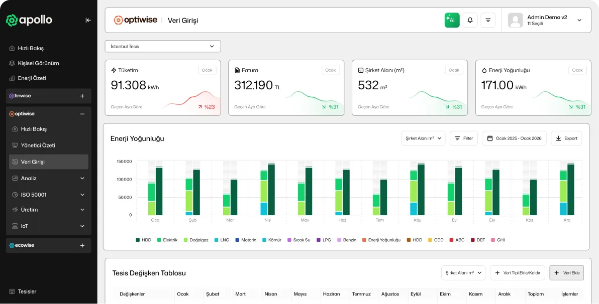
Task: Collapse the sidebar with the arrow icon
Action: point(88,20)
